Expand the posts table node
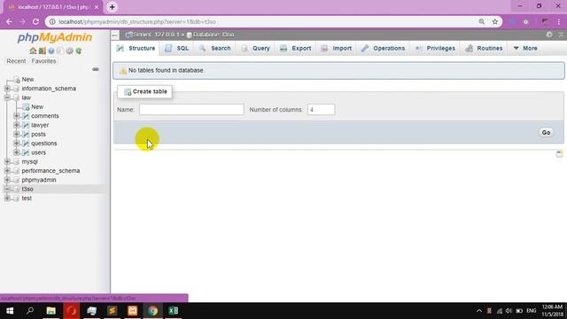 pos(16,134)
